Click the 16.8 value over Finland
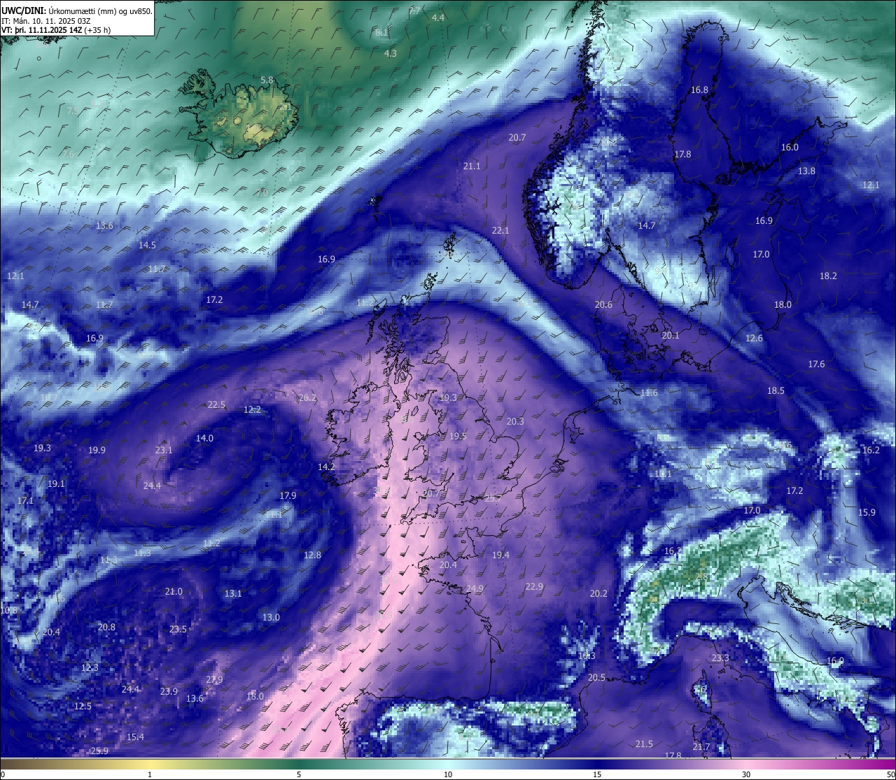Viewport: 896px width, 780px height. 699,90
